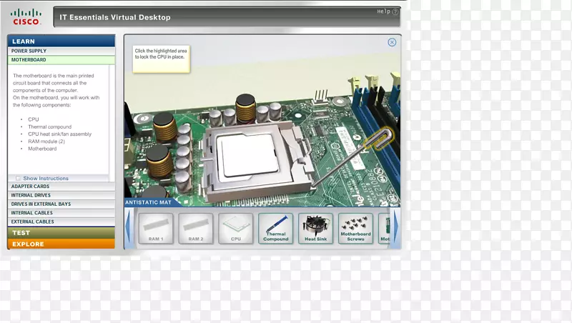This screenshot has width=572, height=323.
Task: Open the Help link in header
Action: click(387, 11)
